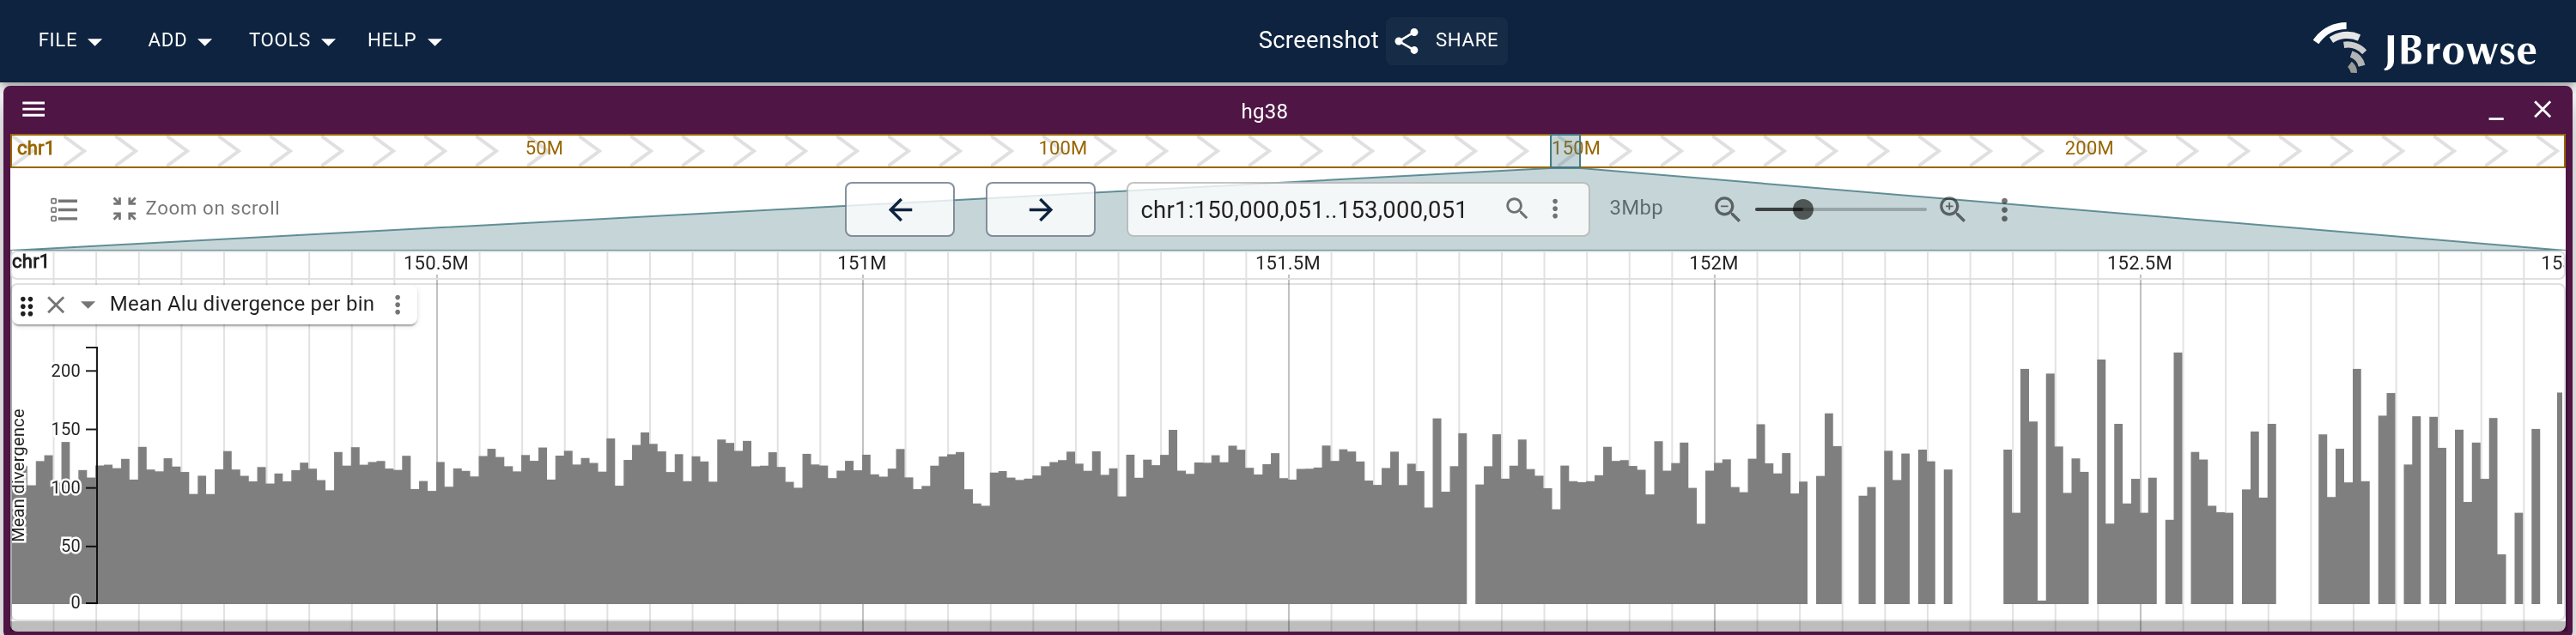The height and width of the screenshot is (635, 2576).
Task: Zoom out with the magnifier minus icon
Action: coord(1727,209)
